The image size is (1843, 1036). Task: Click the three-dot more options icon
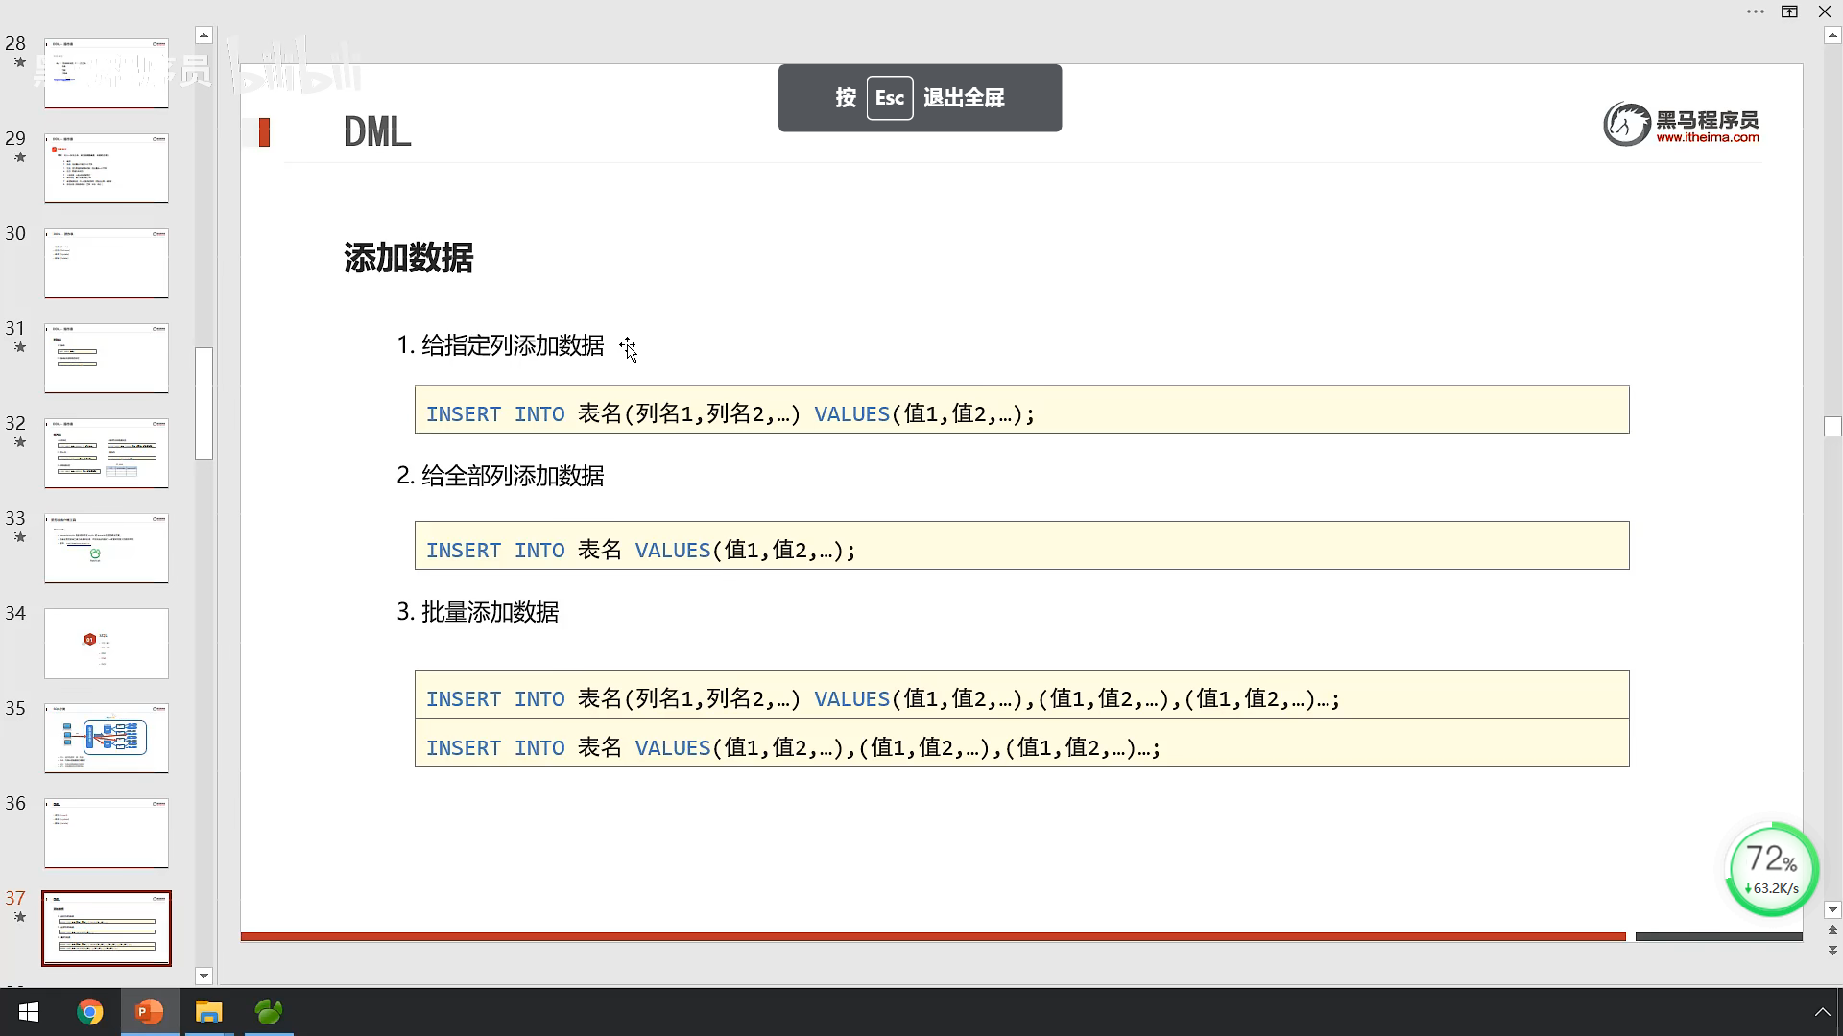tap(1755, 12)
